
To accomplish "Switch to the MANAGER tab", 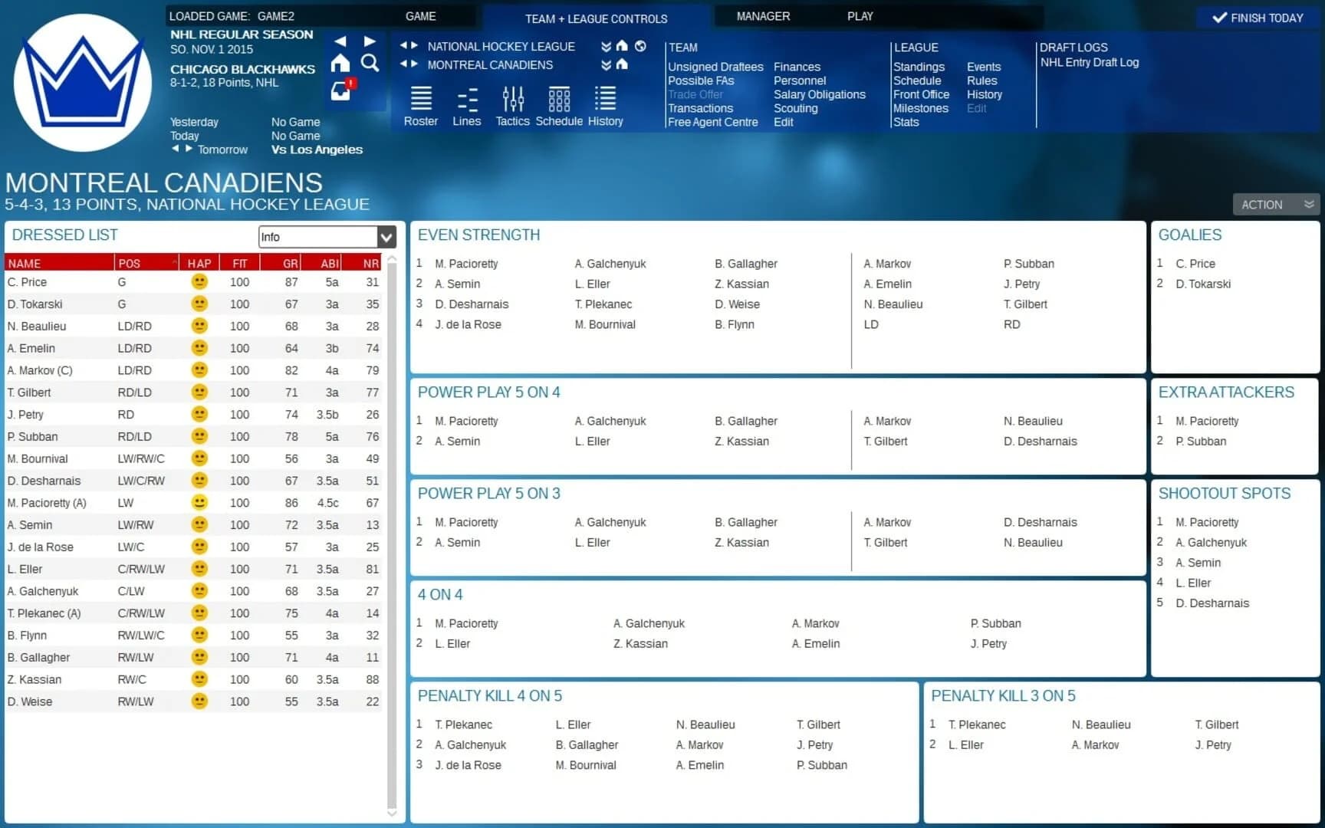I will pyautogui.click(x=763, y=15).
